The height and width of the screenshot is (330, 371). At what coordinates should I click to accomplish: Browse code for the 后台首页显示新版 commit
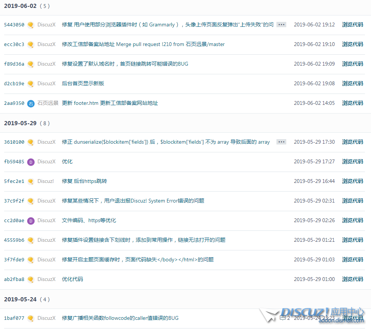(x=353, y=83)
